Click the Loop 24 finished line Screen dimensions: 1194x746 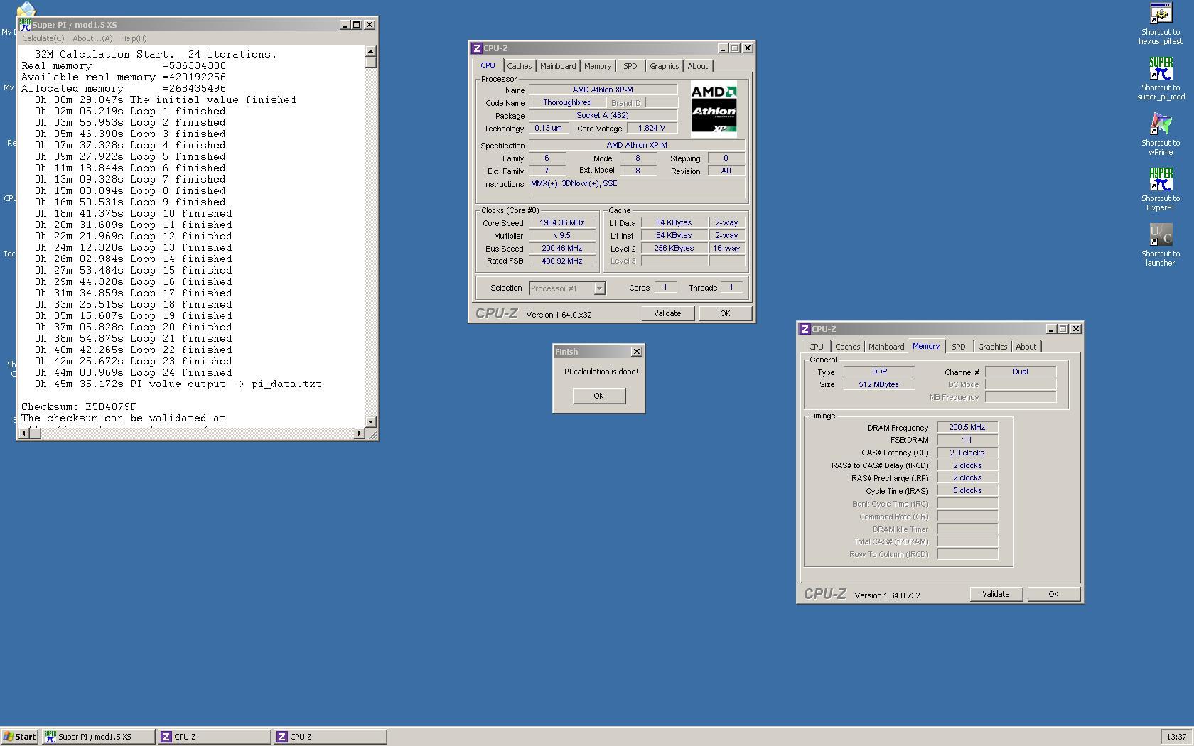coord(134,373)
